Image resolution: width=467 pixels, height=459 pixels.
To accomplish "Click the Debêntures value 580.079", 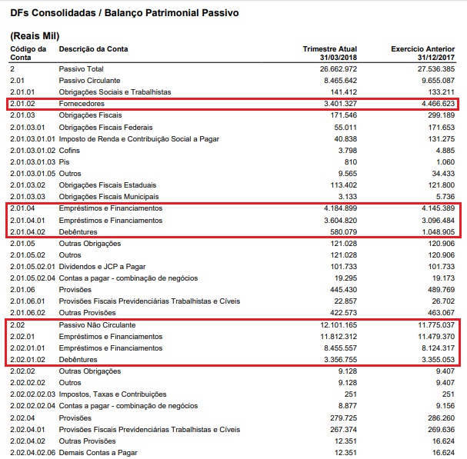I will (344, 232).
